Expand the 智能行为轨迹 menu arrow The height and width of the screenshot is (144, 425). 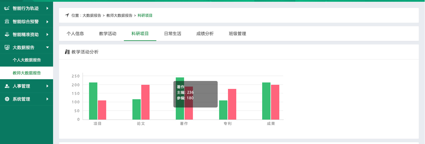[47, 8]
